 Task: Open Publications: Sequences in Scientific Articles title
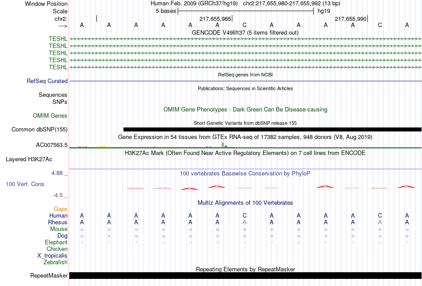click(x=245, y=88)
